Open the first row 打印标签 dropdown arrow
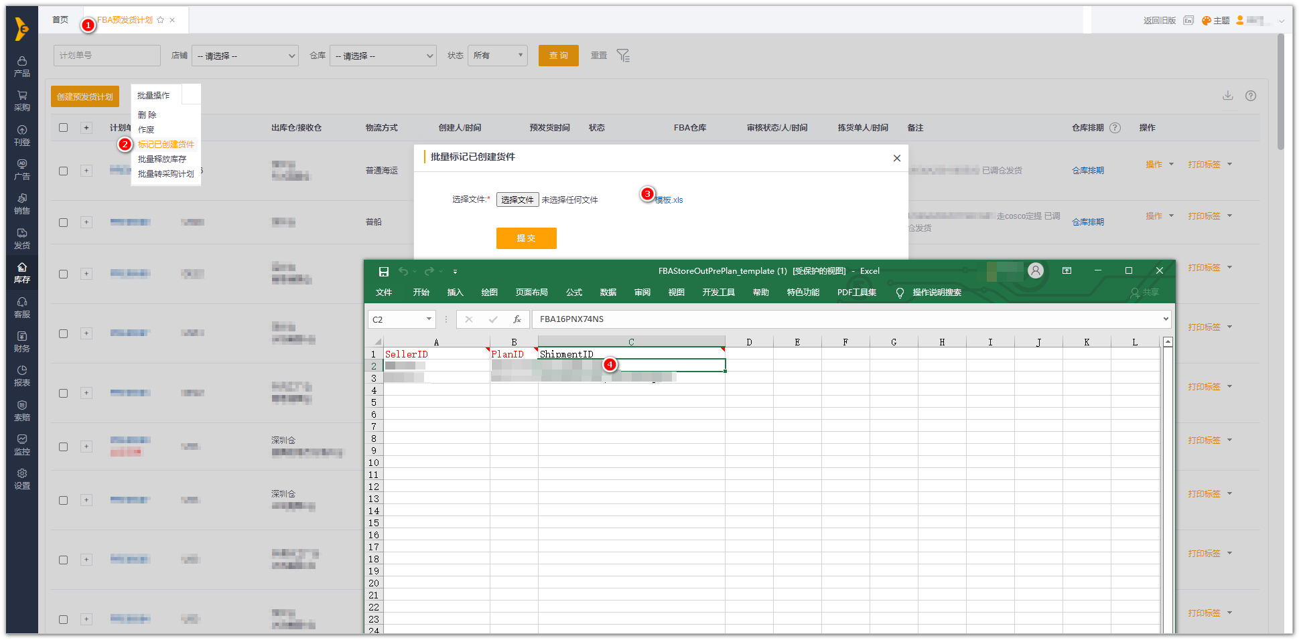 coord(1230,164)
